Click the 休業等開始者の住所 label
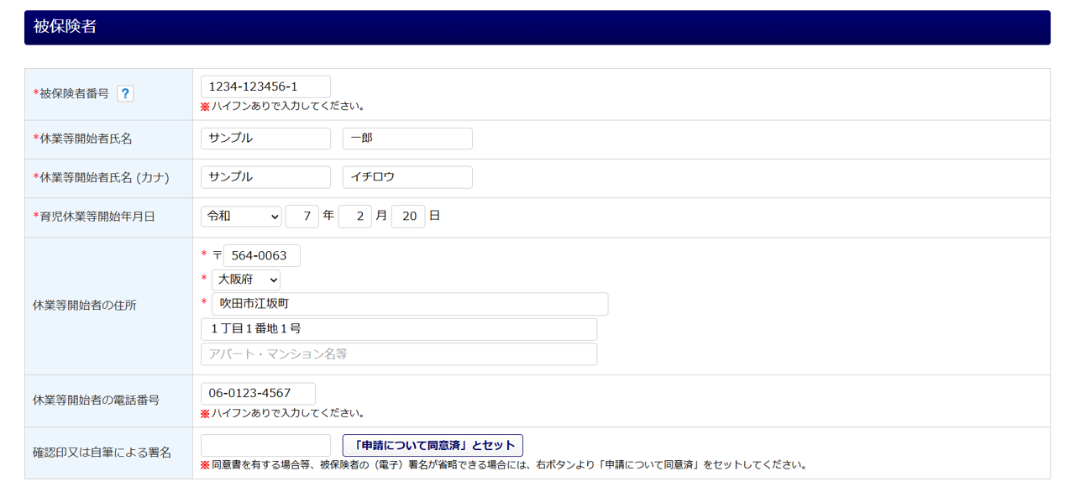 (x=85, y=306)
